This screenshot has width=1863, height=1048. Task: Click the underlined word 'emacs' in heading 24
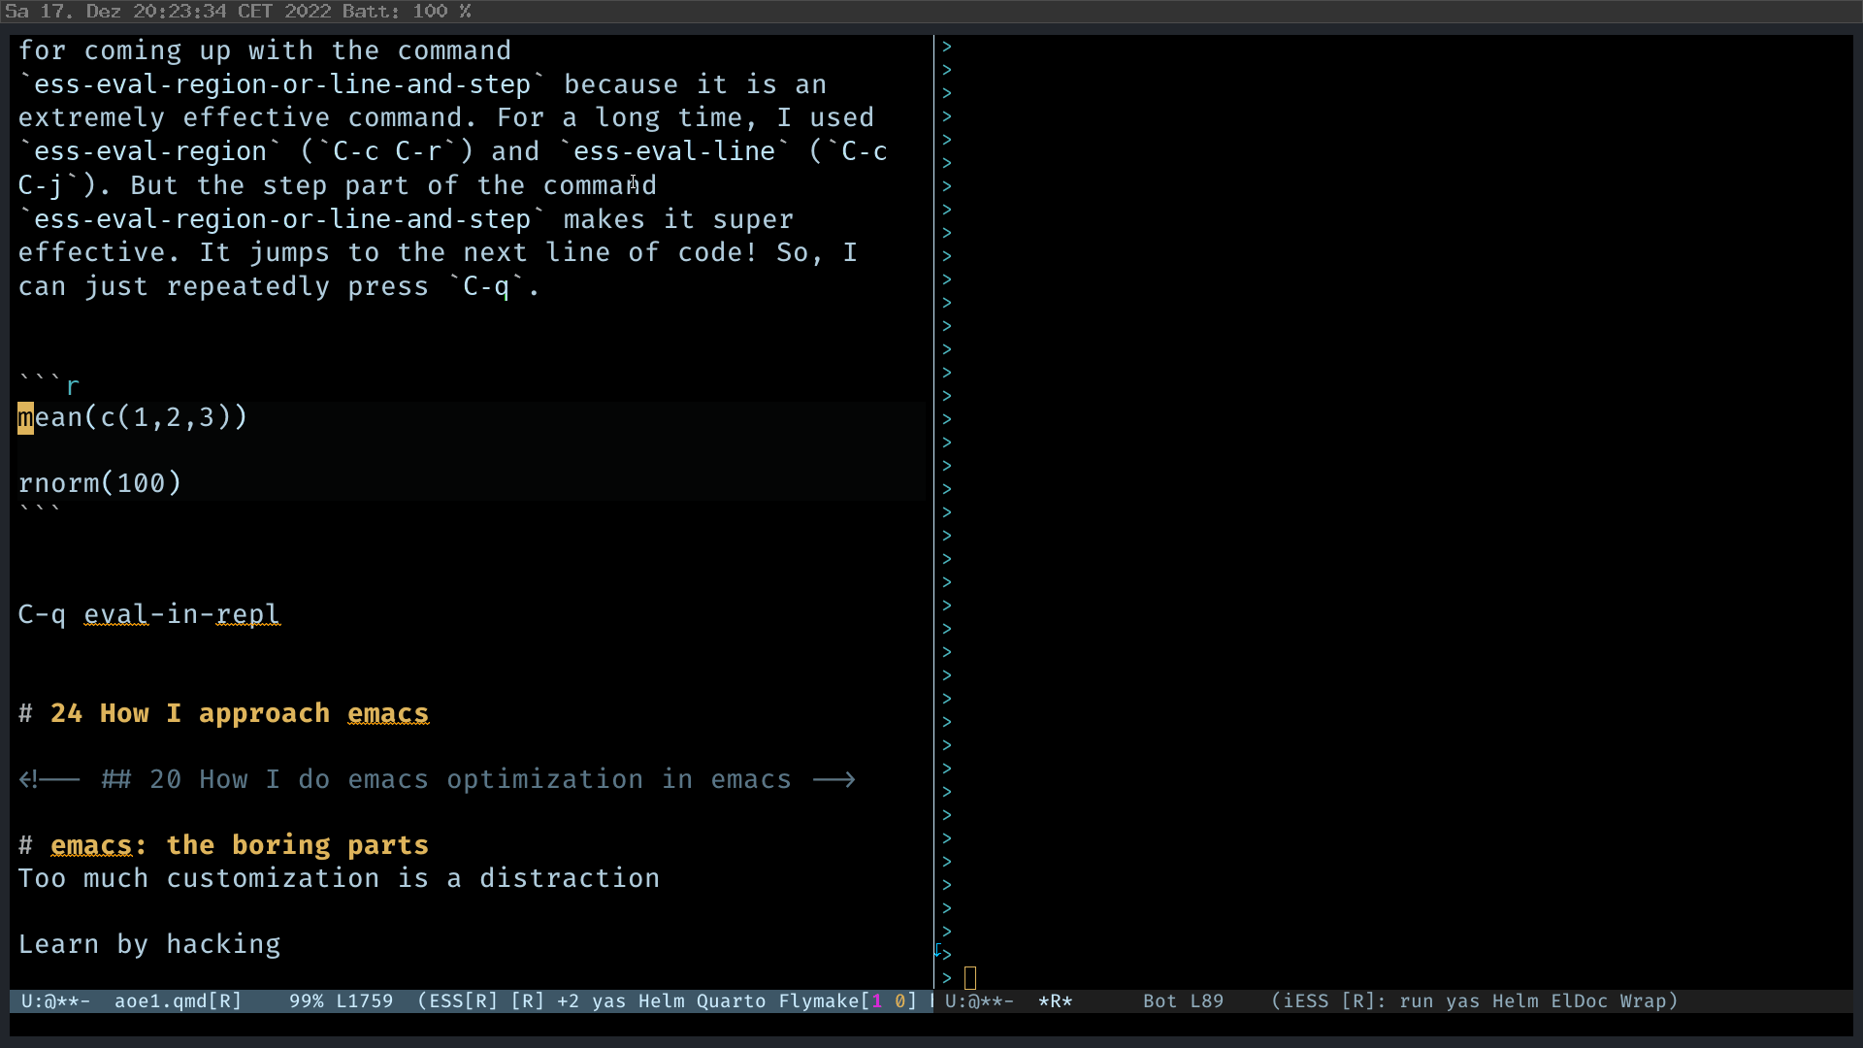coord(388,713)
